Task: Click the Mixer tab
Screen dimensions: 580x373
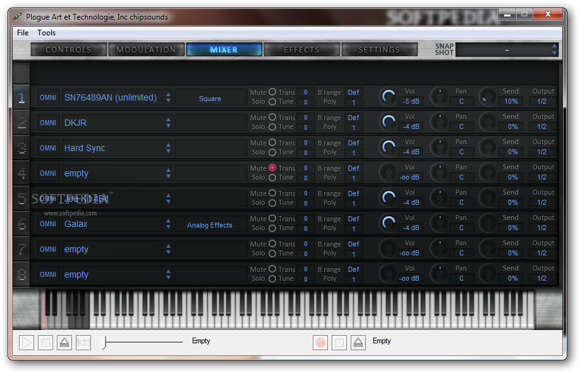Action: point(224,49)
